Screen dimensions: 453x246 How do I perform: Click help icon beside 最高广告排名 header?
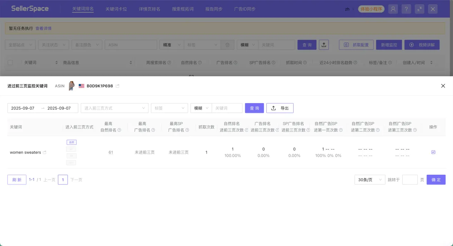pyautogui.click(x=153, y=130)
